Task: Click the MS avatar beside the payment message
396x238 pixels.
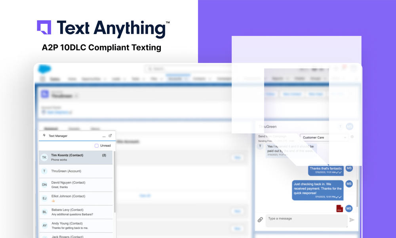Action: pyautogui.click(x=349, y=184)
